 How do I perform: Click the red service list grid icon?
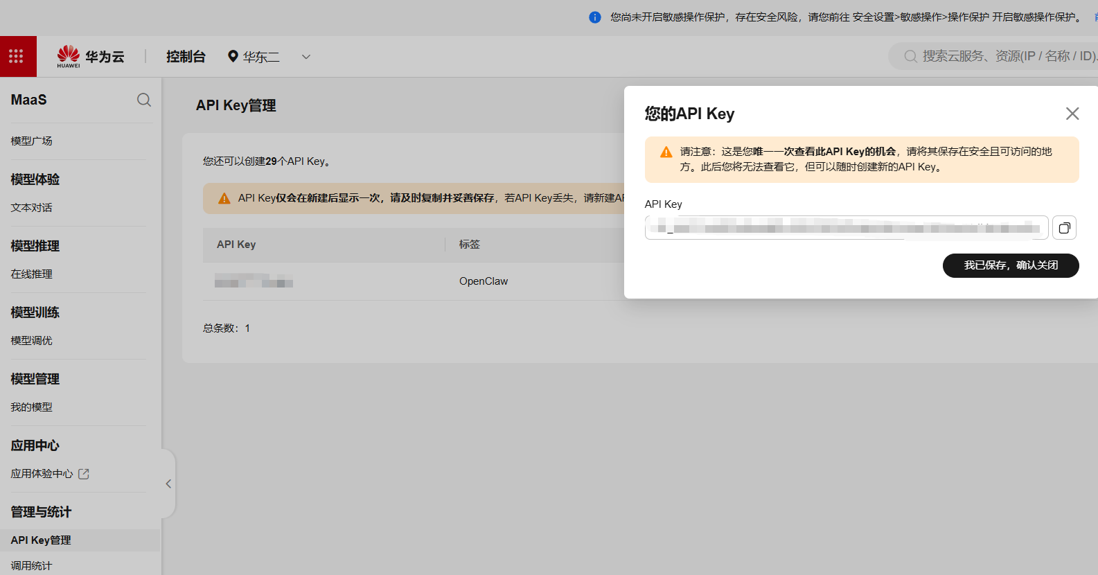click(x=17, y=56)
